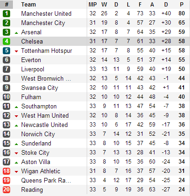Select the Liverpool team name
The width and height of the screenshot is (190, 196).
33,70
